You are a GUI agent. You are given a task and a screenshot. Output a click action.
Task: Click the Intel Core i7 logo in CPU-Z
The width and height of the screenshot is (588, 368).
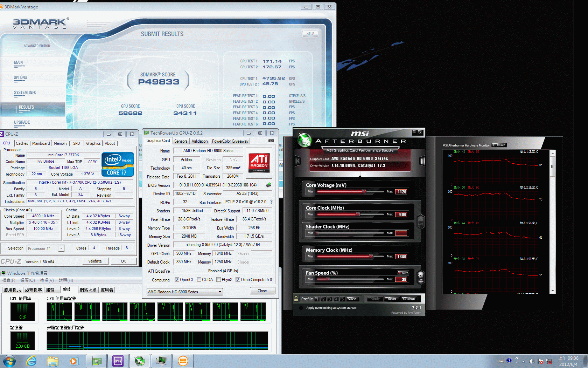(x=118, y=164)
